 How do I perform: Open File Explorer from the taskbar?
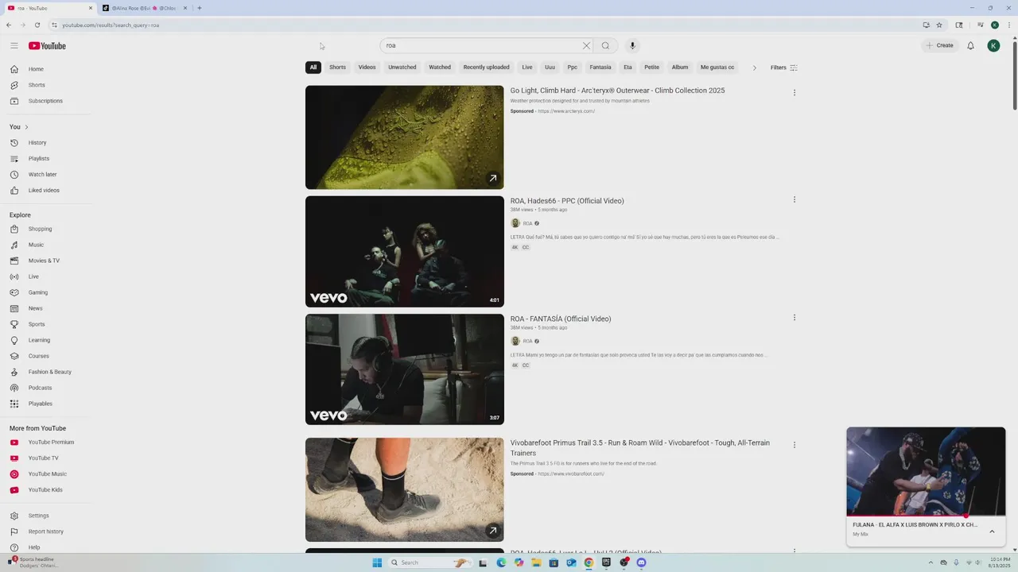point(536,562)
